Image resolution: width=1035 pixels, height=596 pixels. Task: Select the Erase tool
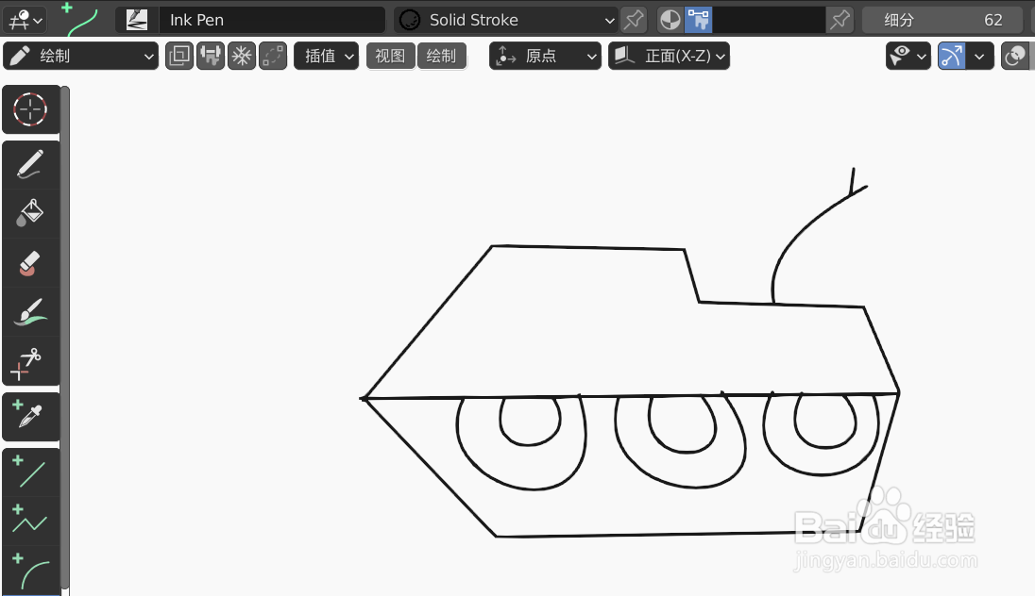coord(30,263)
